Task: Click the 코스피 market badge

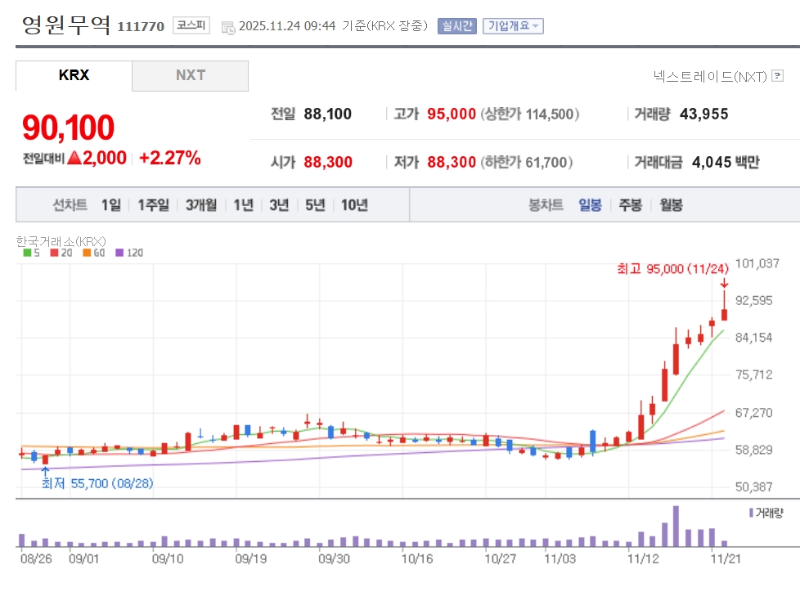Action: (192, 25)
